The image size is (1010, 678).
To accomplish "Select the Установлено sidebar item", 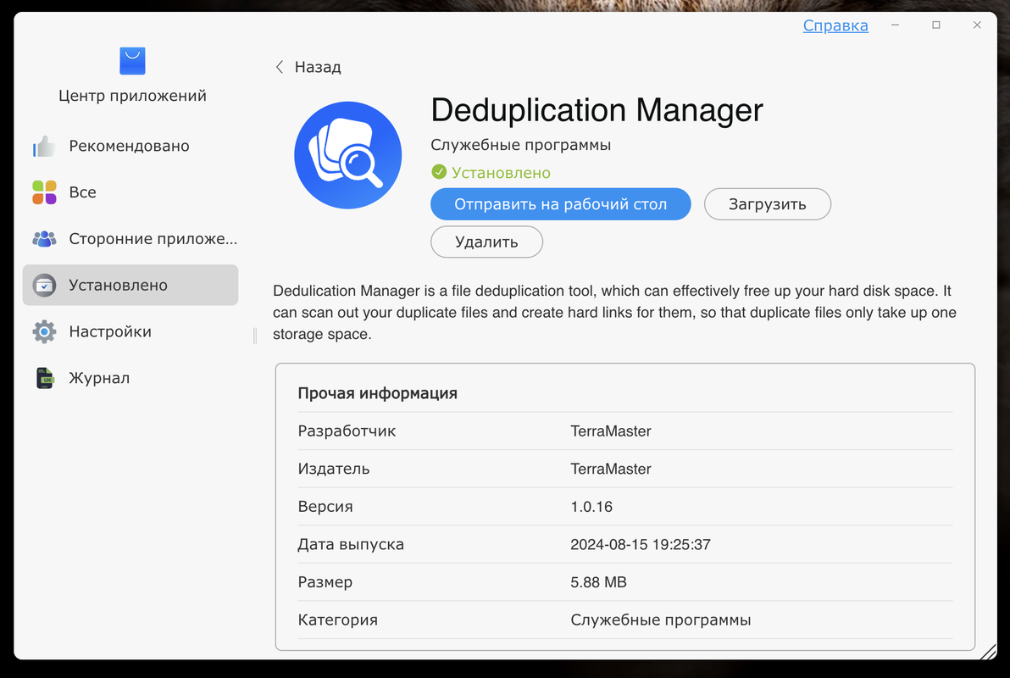I will tap(130, 285).
